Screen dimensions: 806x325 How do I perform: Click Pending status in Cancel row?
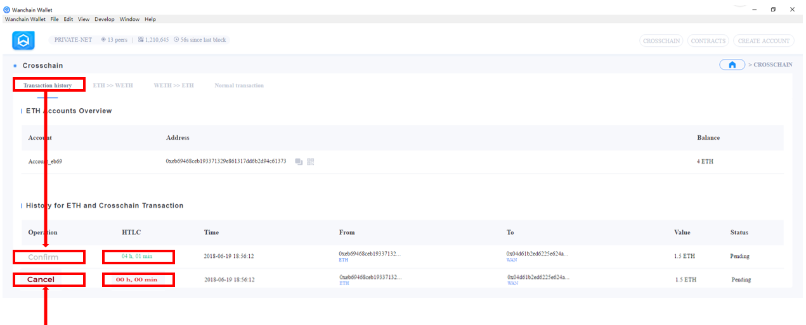click(x=741, y=279)
